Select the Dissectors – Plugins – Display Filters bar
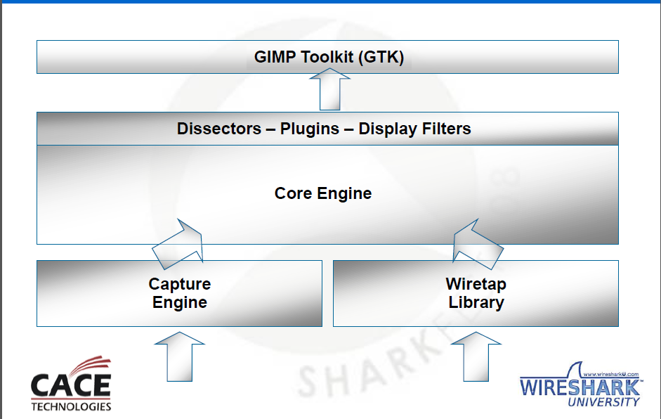The image size is (661, 419). tap(327, 129)
